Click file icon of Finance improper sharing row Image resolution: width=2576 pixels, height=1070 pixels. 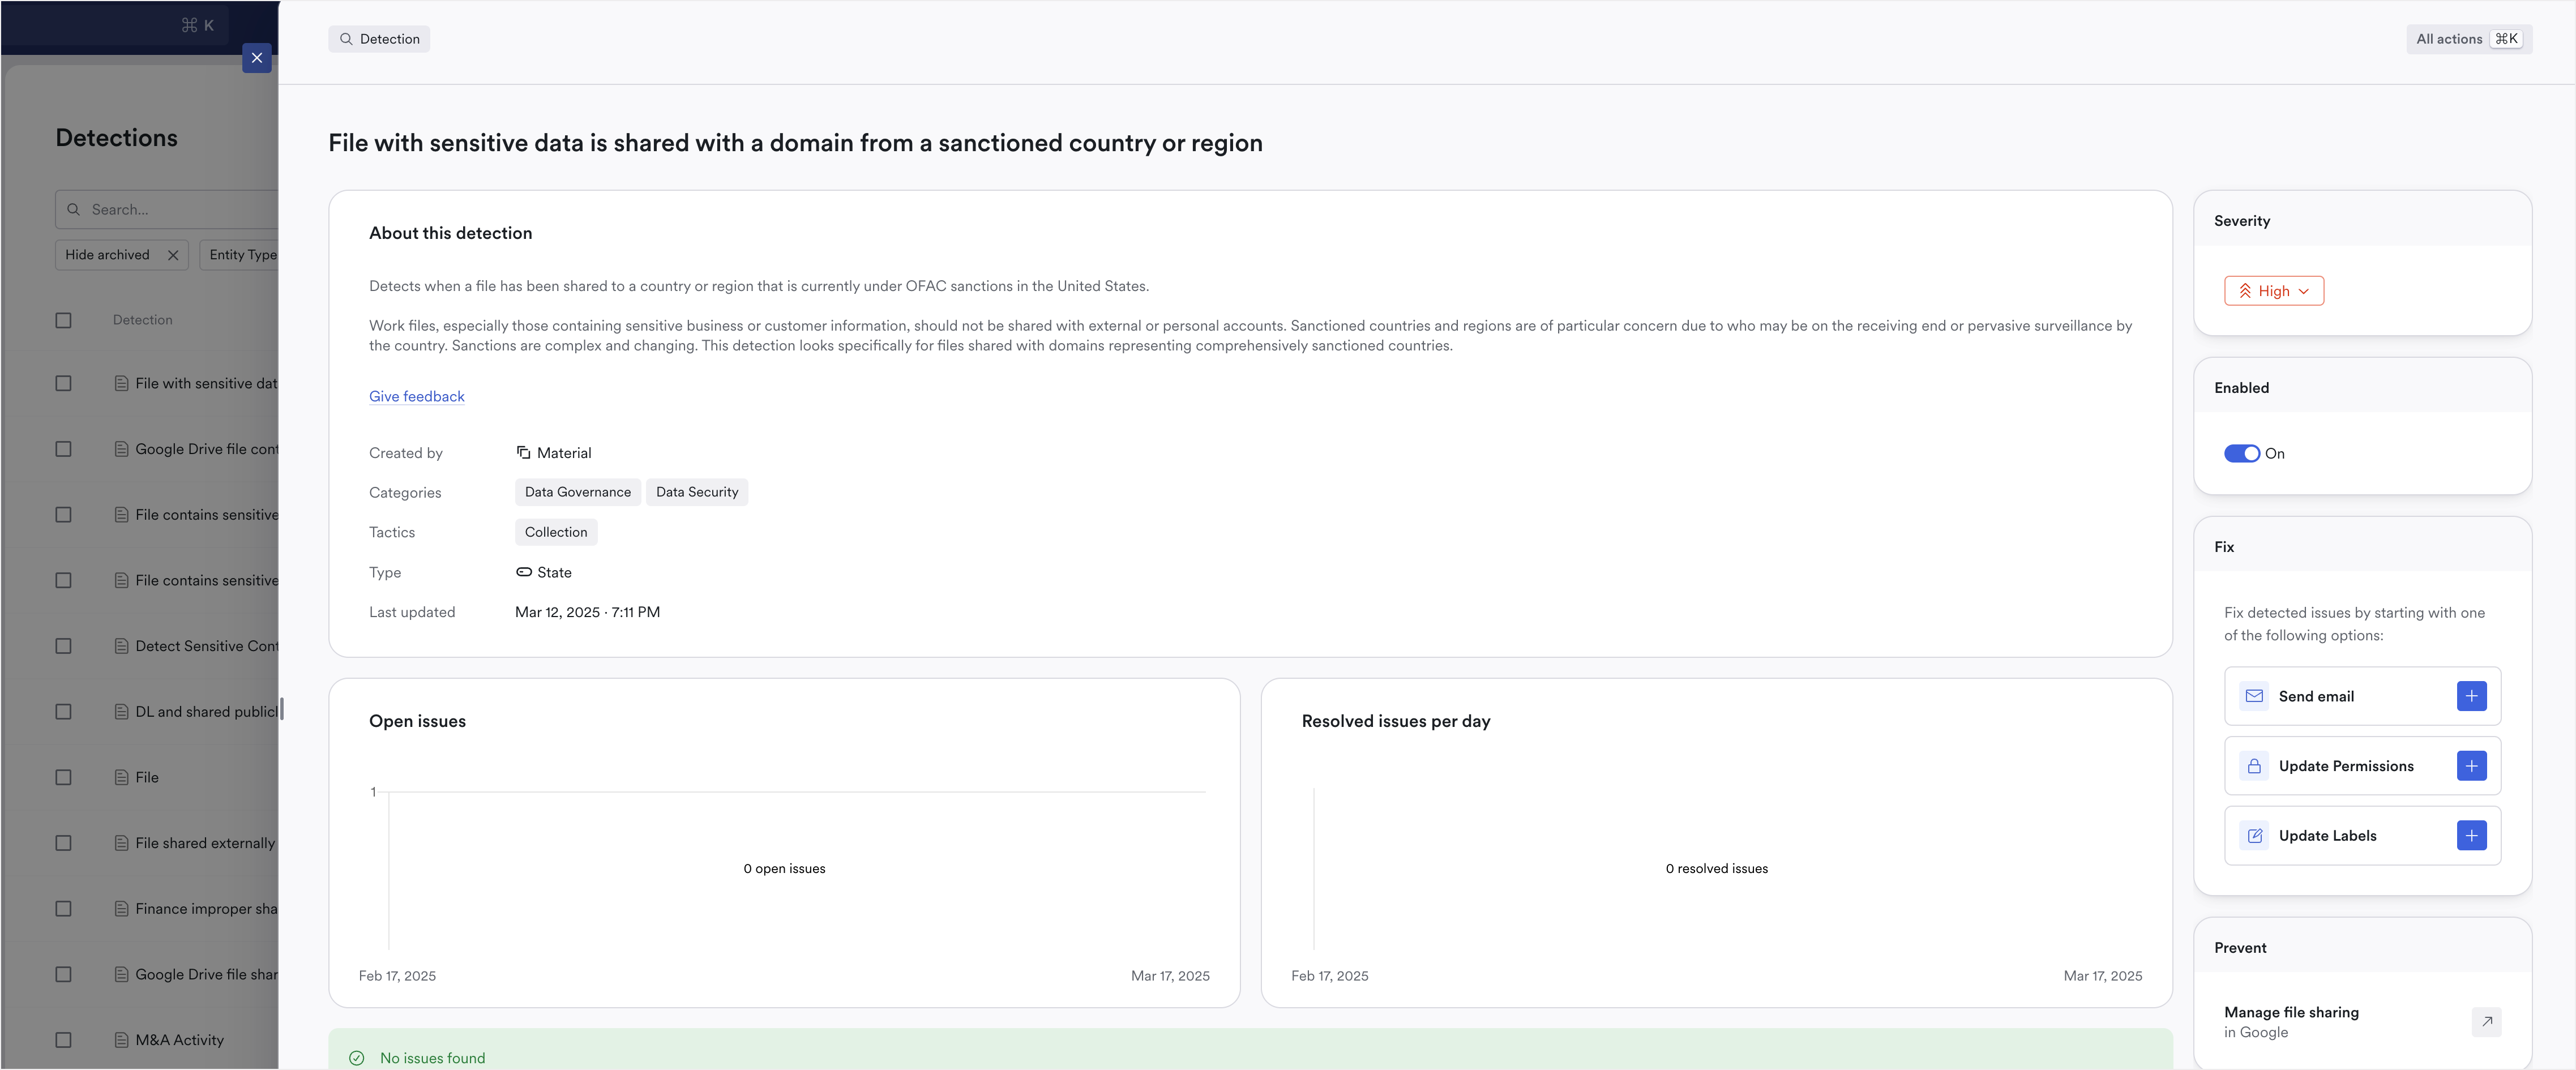coord(121,909)
